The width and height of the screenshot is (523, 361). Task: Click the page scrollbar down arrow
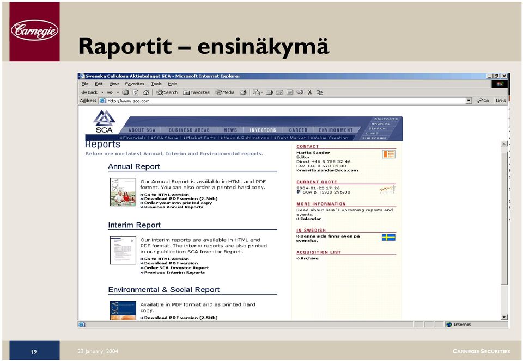point(504,317)
